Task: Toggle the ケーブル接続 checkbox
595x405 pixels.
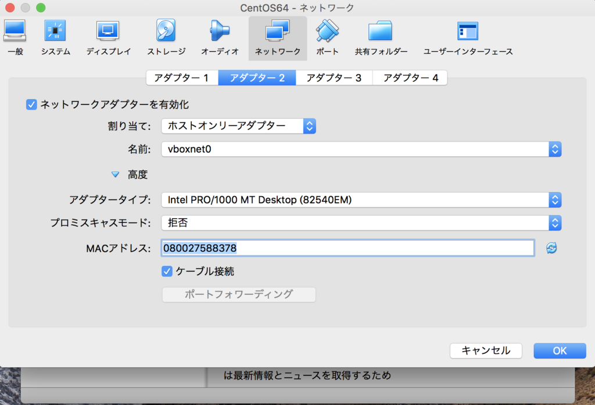Action: 167,272
